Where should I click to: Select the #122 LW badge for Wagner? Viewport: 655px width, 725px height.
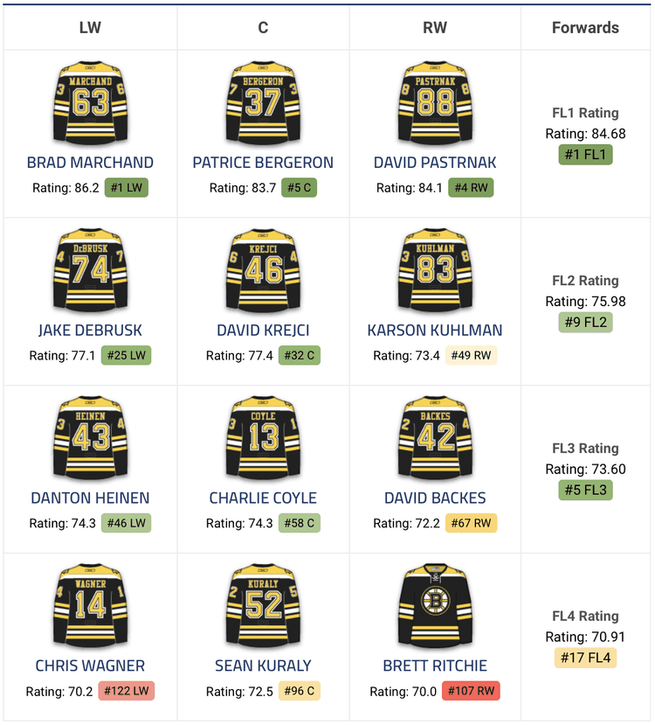127,691
